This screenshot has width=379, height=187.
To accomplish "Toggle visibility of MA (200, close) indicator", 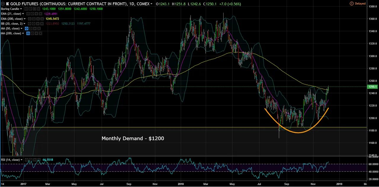I will [x=28, y=33].
